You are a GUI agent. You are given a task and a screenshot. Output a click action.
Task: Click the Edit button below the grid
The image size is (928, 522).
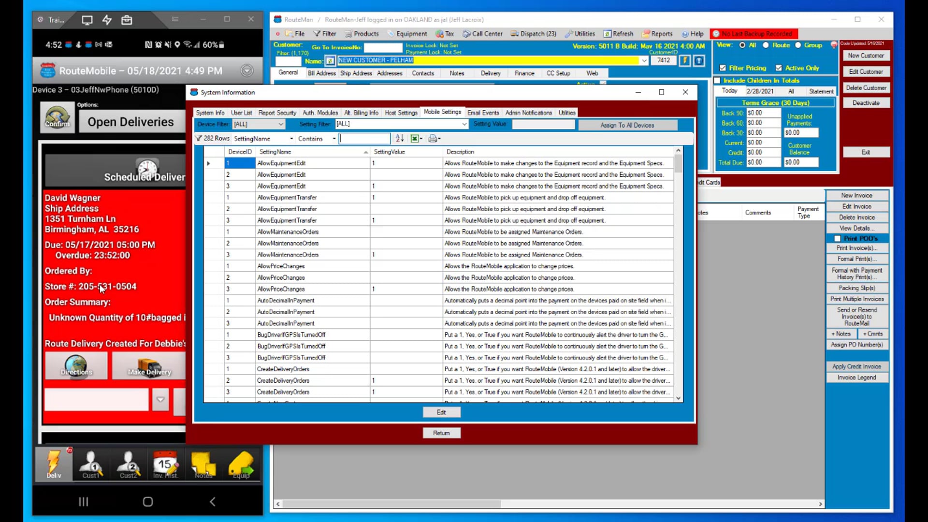coord(441,412)
